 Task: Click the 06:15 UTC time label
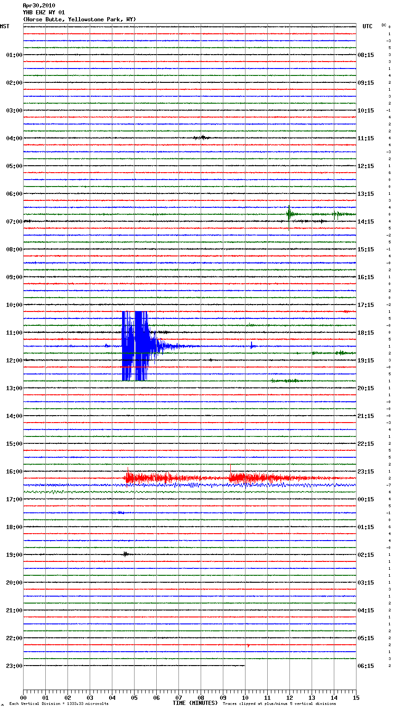(366, 666)
